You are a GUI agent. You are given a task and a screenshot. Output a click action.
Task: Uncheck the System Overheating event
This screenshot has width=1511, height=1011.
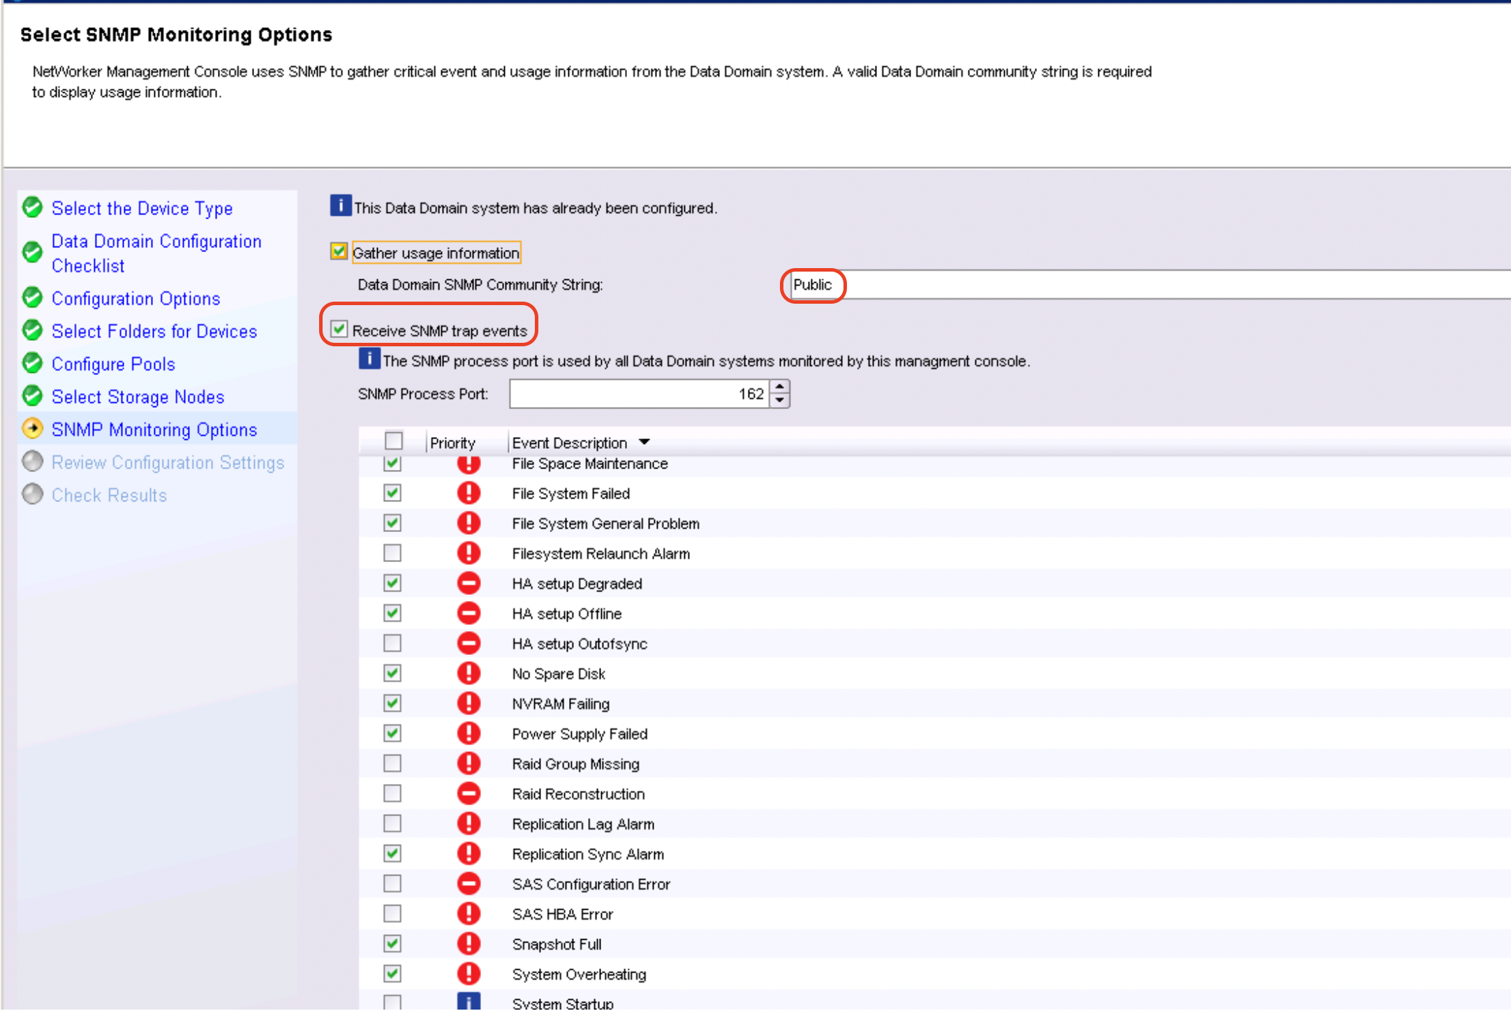coord(392,973)
